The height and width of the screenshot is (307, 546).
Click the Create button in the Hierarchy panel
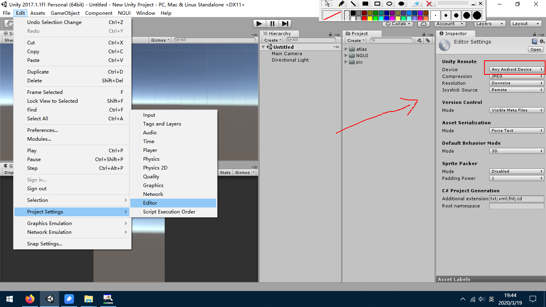(x=272, y=40)
